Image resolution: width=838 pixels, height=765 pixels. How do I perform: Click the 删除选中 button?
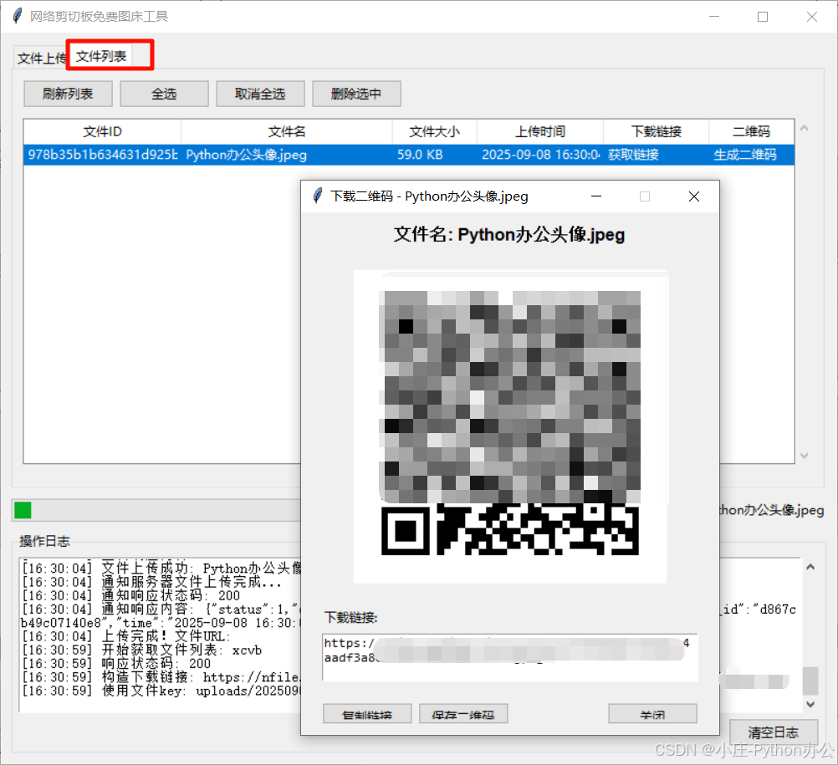[x=356, y=94]
